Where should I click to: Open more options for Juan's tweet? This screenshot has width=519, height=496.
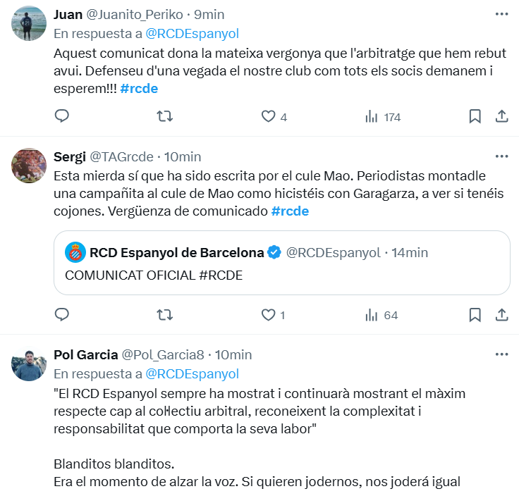tap(501, 14)
